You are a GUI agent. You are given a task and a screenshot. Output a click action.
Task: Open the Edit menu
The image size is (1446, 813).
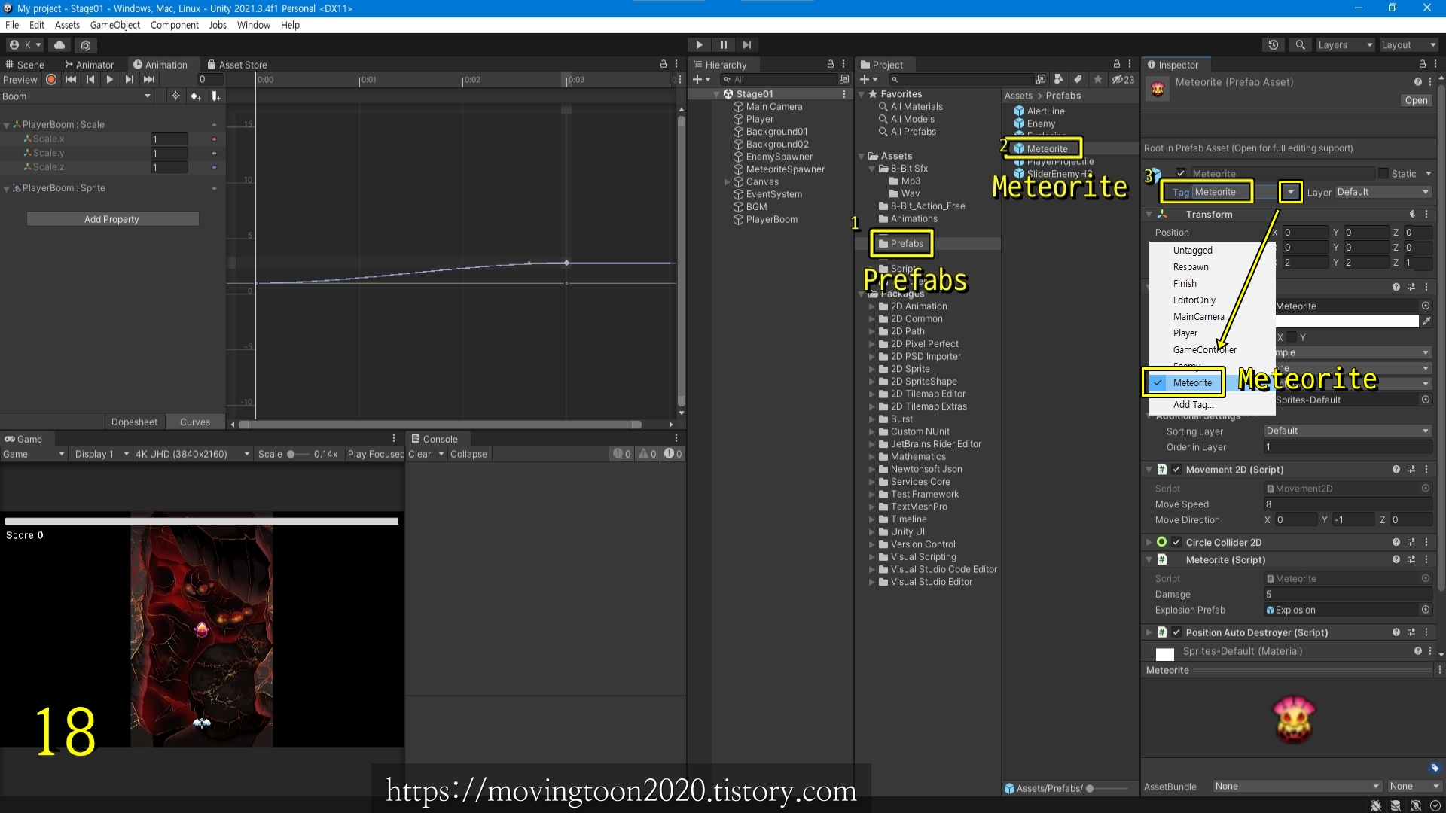(37, 25)
